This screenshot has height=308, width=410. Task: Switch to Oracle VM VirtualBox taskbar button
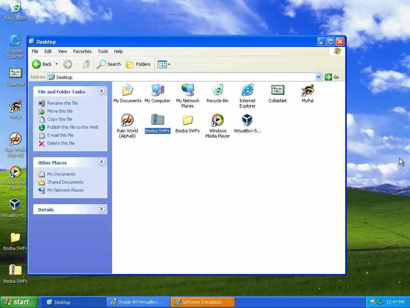click(139, 302)
